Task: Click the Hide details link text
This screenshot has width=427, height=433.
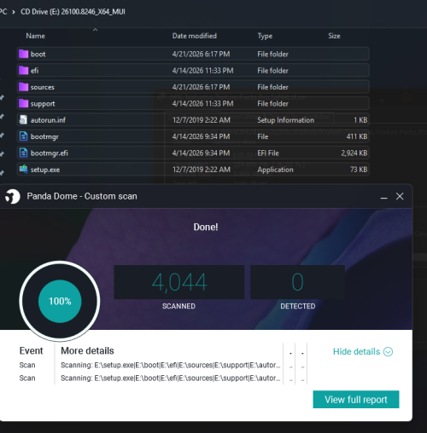Action: (356, 352)
